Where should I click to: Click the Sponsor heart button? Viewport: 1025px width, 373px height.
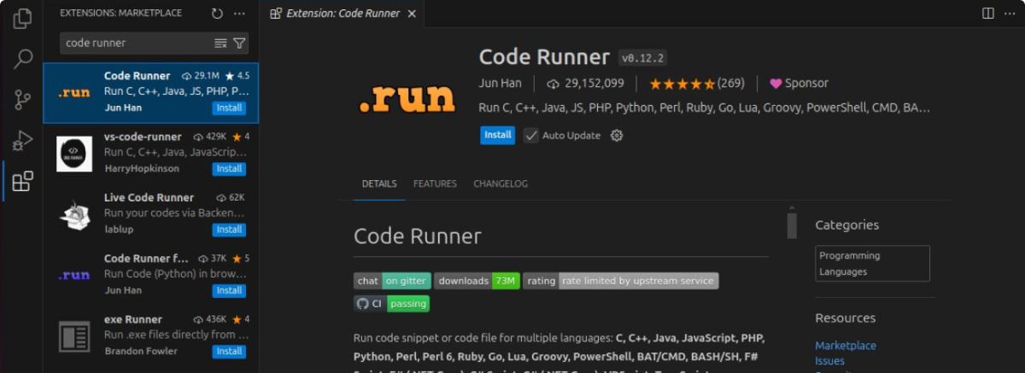[799, 84]
